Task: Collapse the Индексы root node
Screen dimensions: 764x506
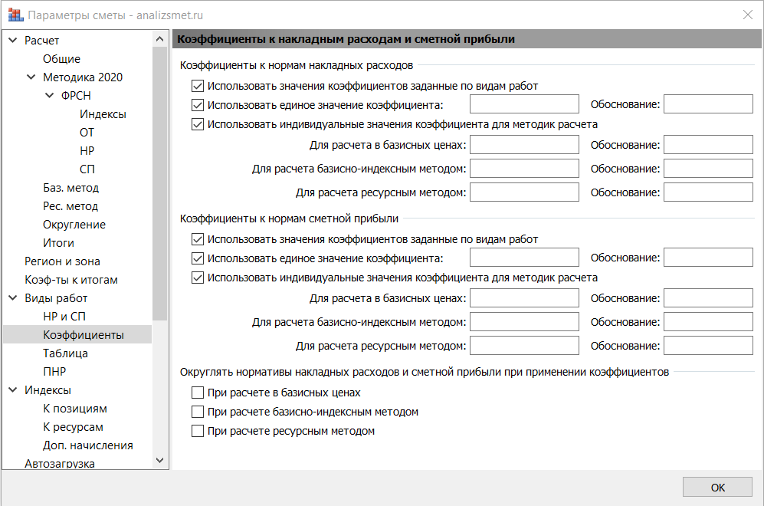Action: point(13,390)
